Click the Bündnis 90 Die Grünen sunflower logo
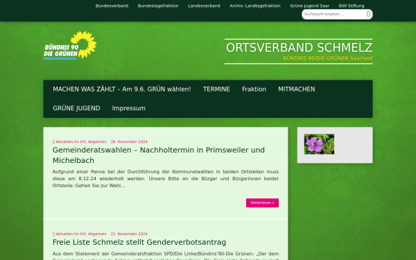Viewport: 416px width, 260px height. tap(70, 45)
